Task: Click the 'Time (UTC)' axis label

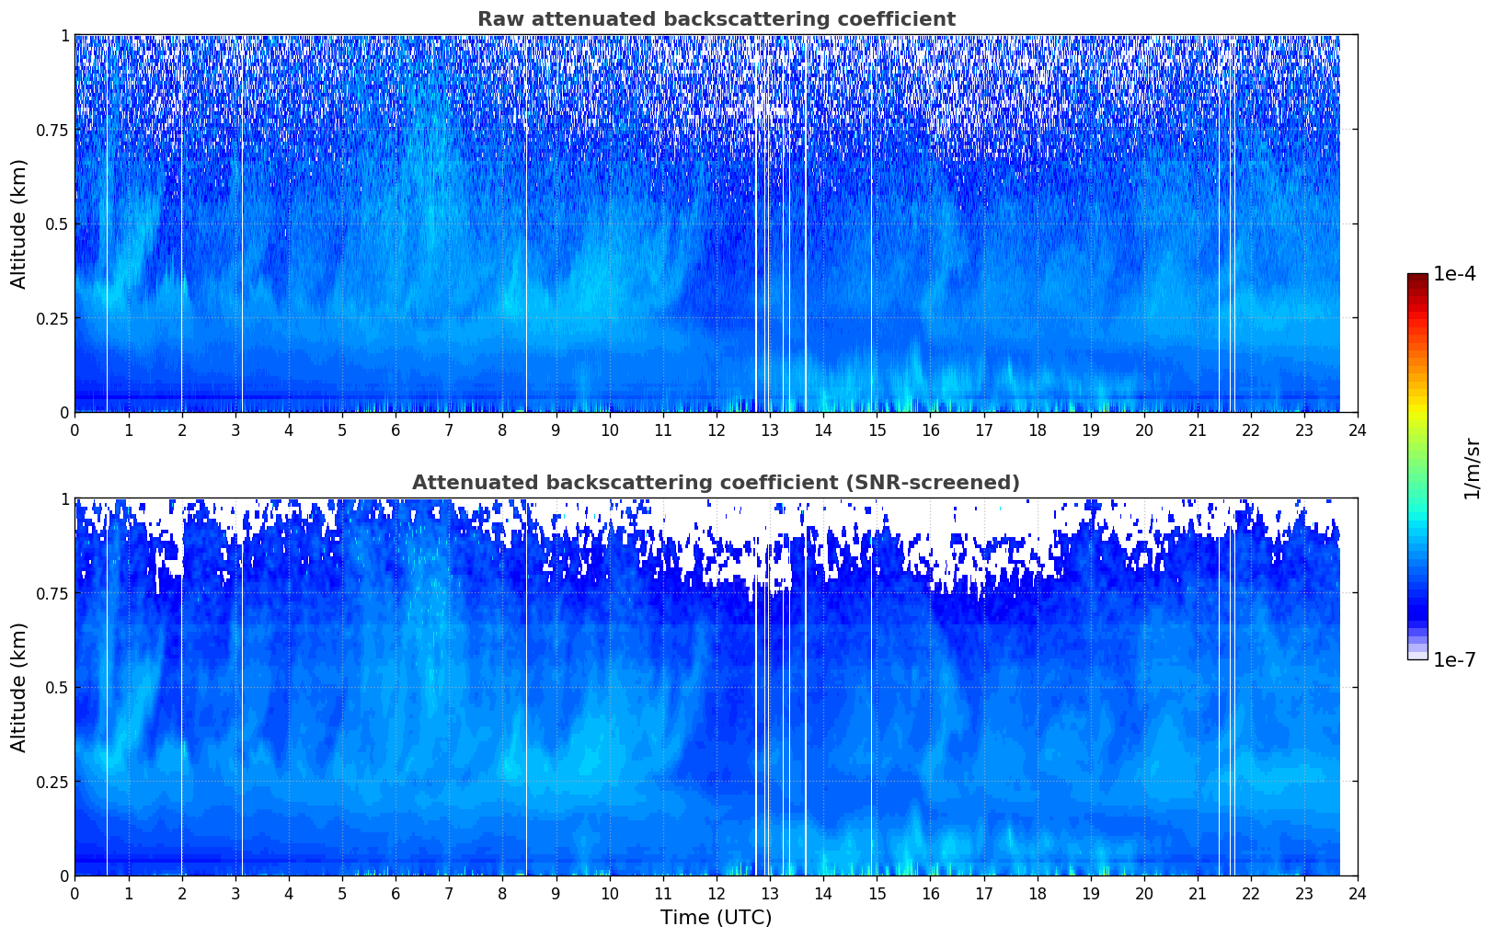Action: click(x=716, y=918)
